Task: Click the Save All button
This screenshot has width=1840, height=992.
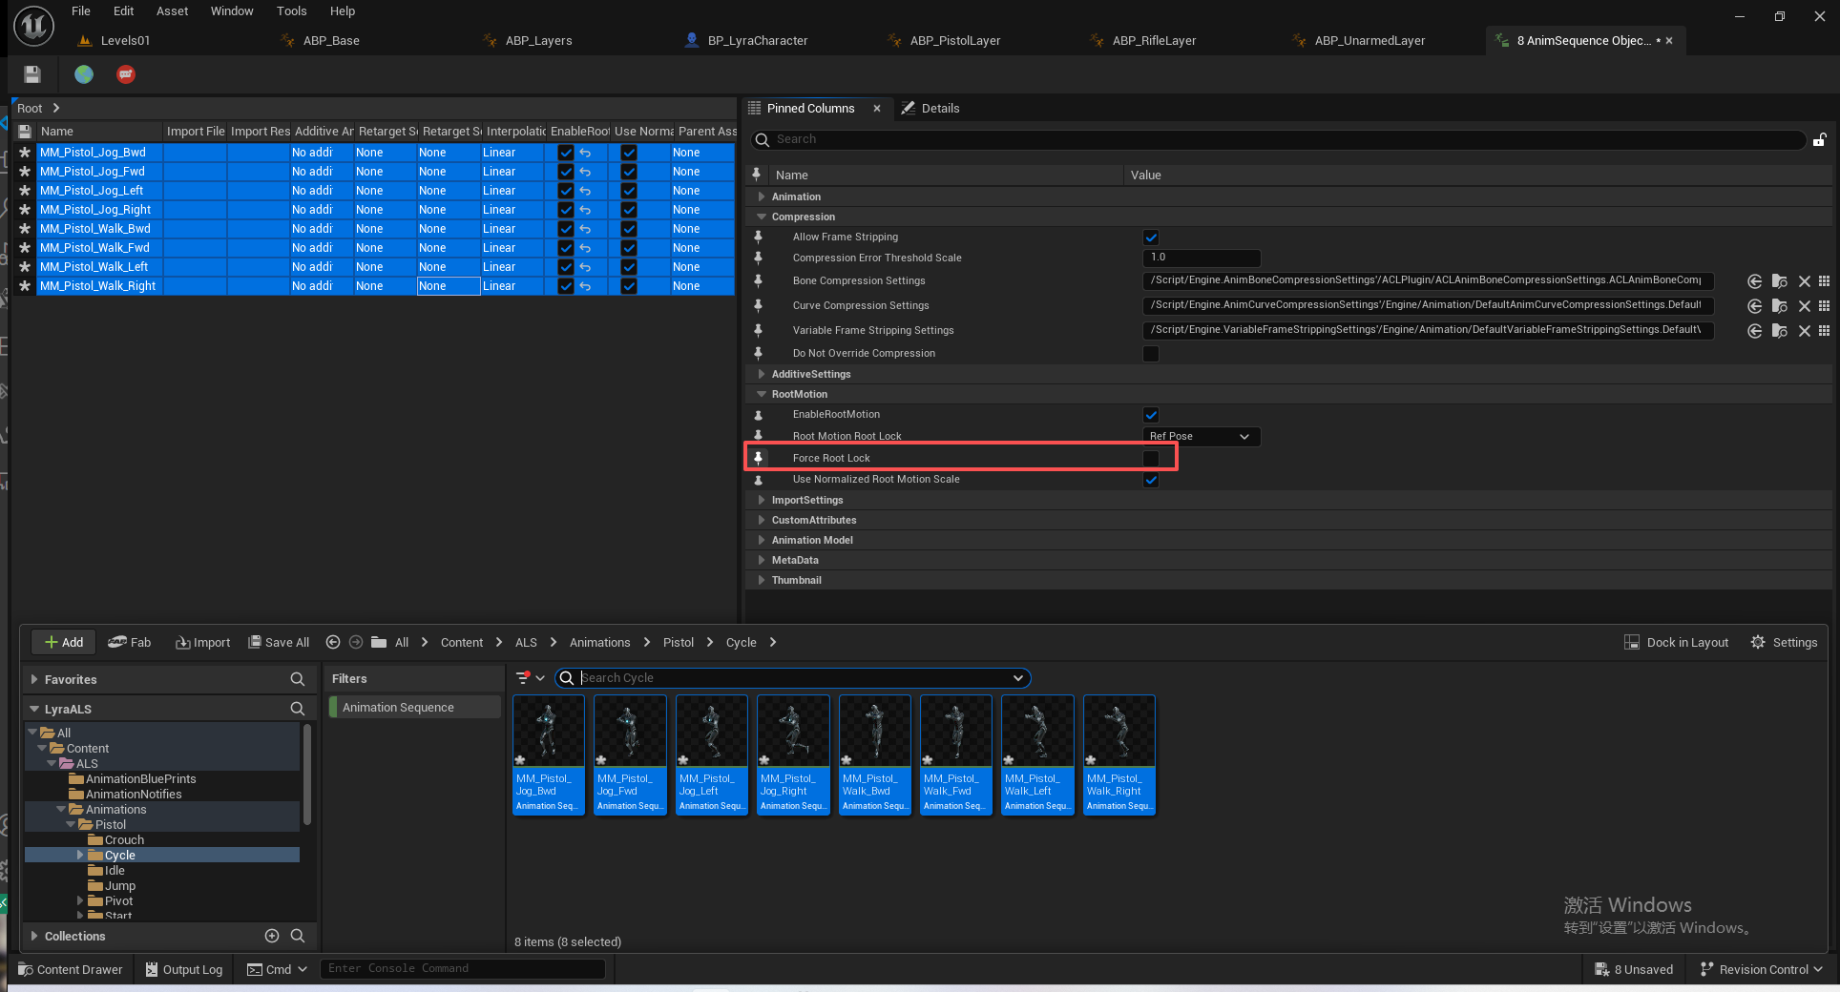Action: (x=279, y=643)
